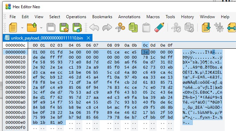Screen dimensions: 236x131
Task: Click the Save floppy disk icon
Action: point(51,27)
